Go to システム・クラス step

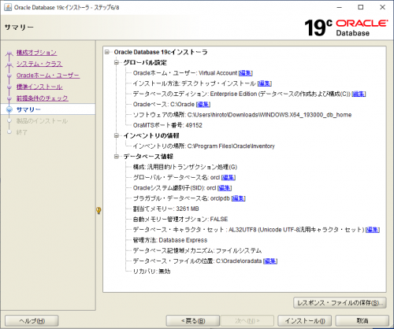[39, 64]
